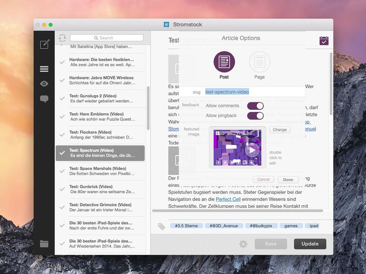Select the Page article type
Screen dimensions: 366x274
(260, 62)
